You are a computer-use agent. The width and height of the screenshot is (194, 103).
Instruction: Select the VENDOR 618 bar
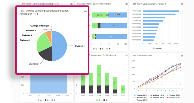(x=148, y=40)
